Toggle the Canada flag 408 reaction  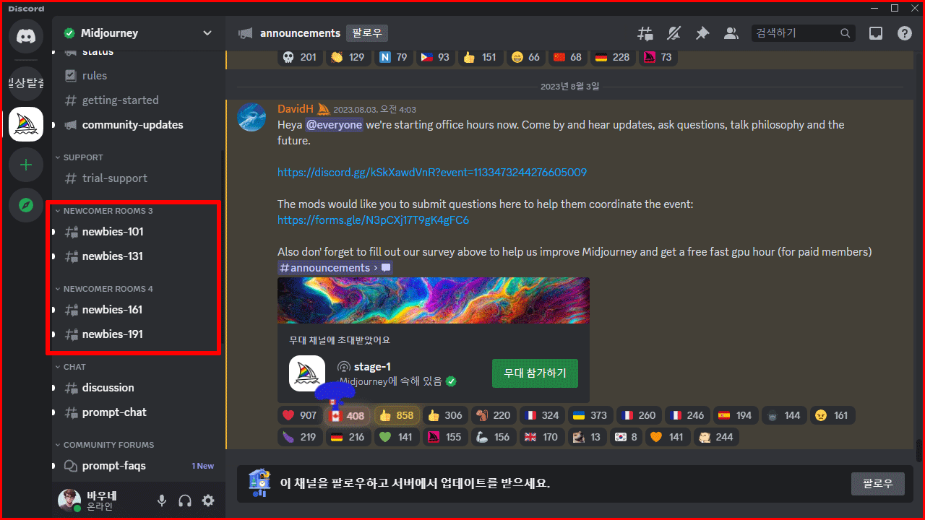pos(348,415)
